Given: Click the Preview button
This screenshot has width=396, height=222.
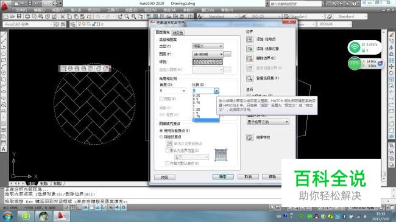Looking at the screenshot, I should click(164, 178).
